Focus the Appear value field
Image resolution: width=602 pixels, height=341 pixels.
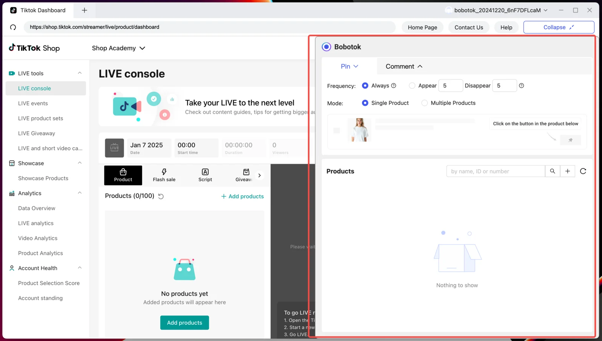pos(451,86)
